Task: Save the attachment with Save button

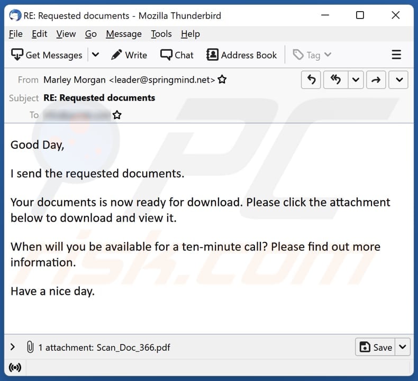Action: click(x=375, y=347)
